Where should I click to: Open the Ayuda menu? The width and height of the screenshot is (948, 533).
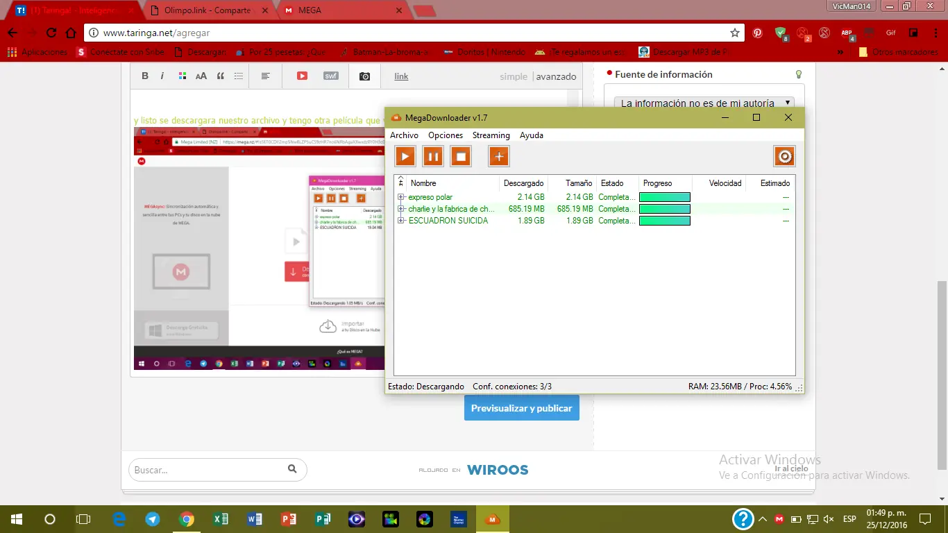[532, 135]
